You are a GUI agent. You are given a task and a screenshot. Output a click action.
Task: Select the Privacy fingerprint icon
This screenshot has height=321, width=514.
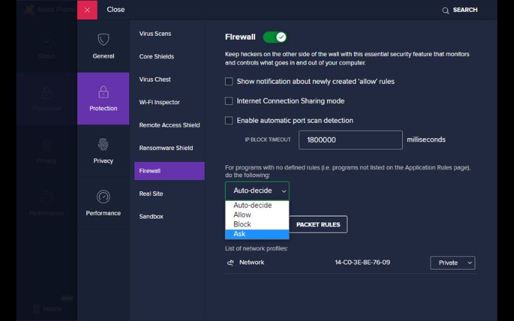(x=103, y=144)
